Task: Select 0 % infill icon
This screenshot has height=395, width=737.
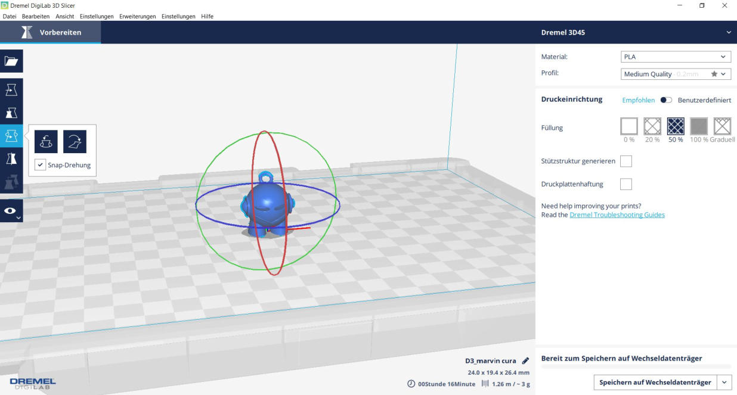Action: point(629,126)
